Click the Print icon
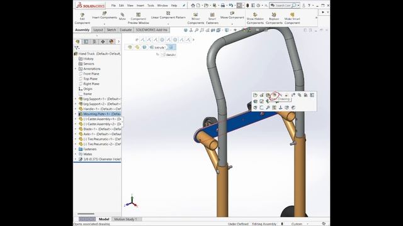The width and height of the screenshot is (403, 226). 223,6
